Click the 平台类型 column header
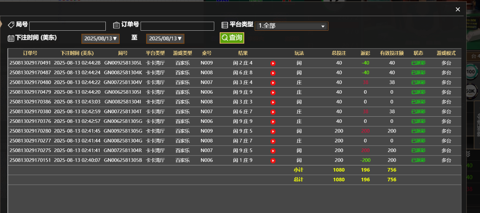Viewport: 480px width, 213px height. pos(155,53)
